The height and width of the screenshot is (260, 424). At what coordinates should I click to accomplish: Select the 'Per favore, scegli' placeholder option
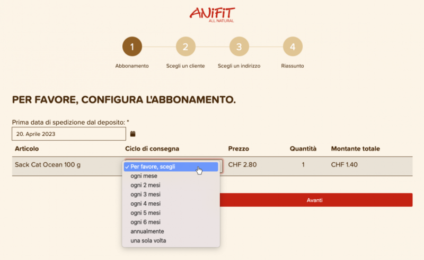(x=153, y=166)
